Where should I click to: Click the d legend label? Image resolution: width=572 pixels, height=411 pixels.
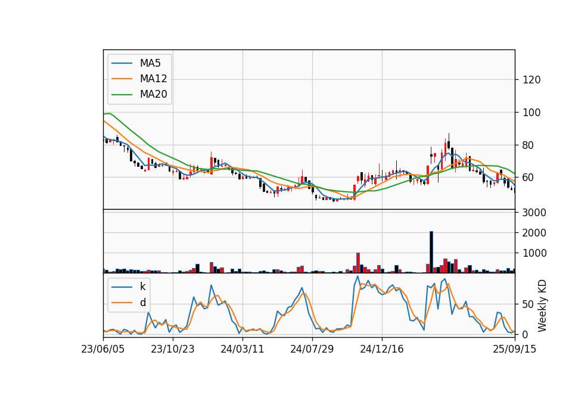142,303
